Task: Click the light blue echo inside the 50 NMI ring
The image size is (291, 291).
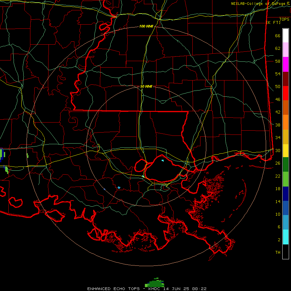Action: pyautogui.click(x=119, y=188)
